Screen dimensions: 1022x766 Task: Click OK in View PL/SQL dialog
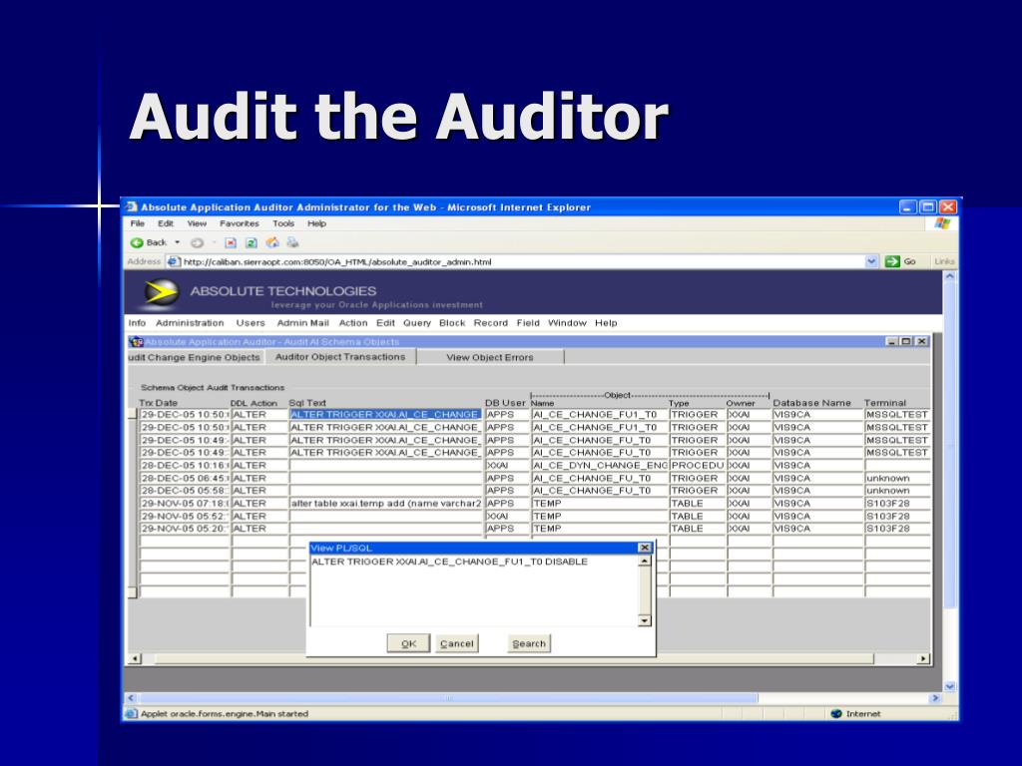408,643
